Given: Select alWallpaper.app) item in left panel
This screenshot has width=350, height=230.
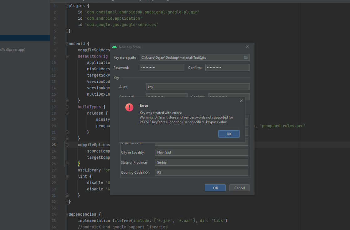Looking at the screenshot, I should 13,49.
